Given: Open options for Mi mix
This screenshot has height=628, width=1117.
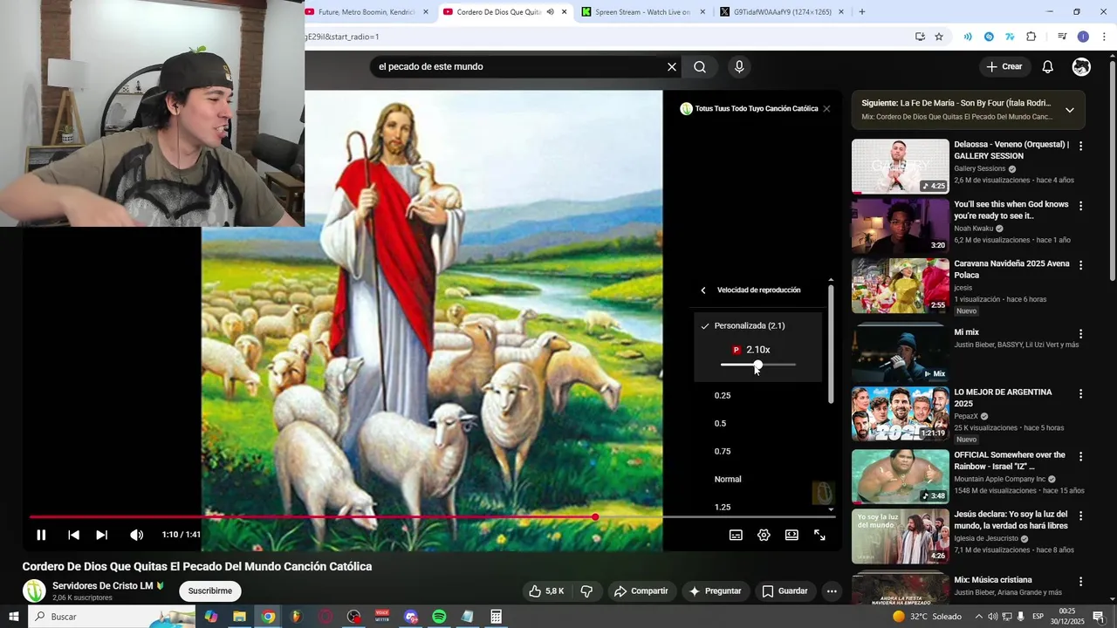Looking at the screenshot, I should click(1080, 334).
